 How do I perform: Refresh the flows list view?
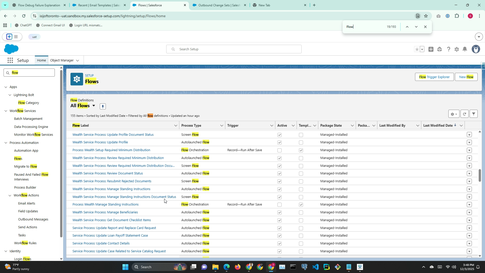(x=464, y=114)
